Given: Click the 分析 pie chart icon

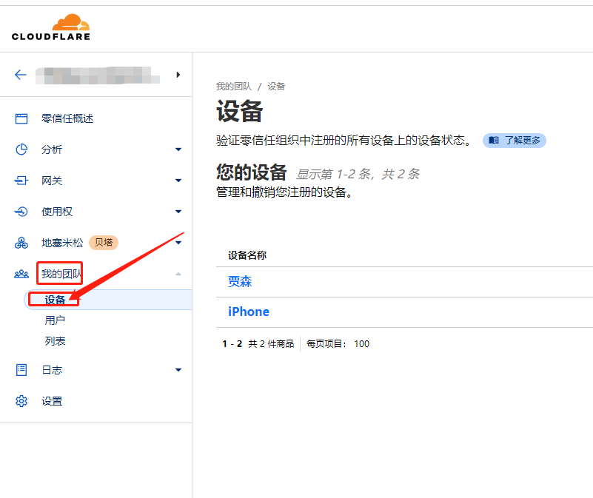Looking at the screenshot, I should pos(21,149).
